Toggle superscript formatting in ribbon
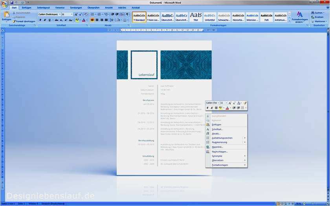The width and height of the screenshot is (330, 206). (66, 20)
